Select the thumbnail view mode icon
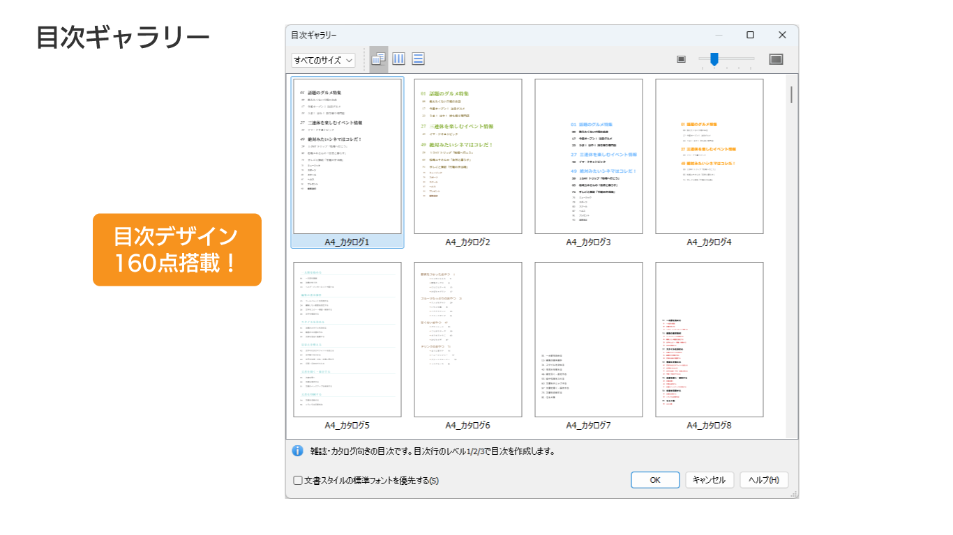 379,59
